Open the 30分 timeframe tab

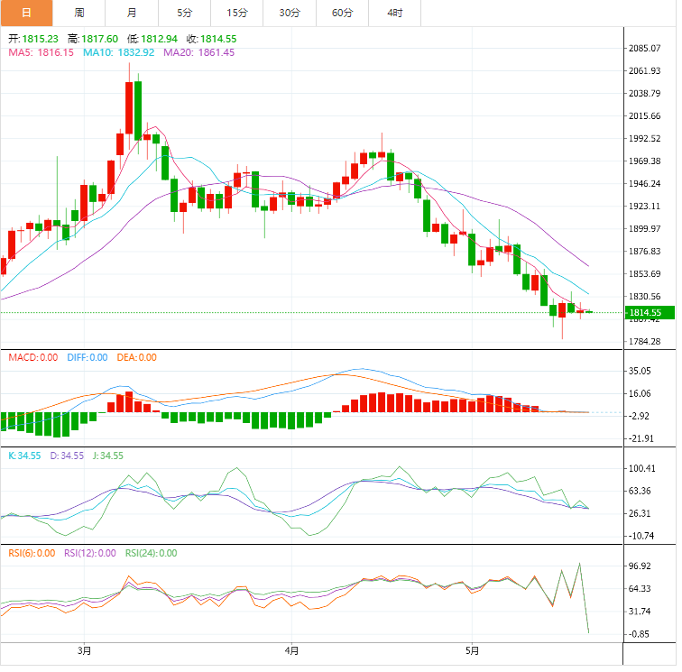290,13
